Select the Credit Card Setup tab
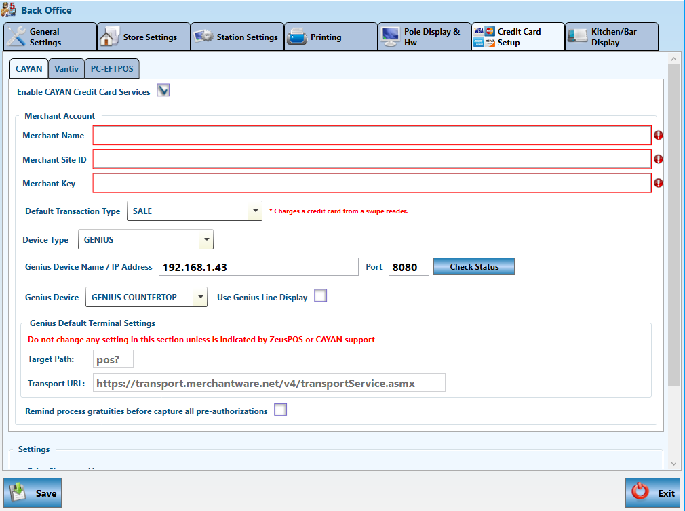The height and width of the screenshot is (511, 685). 518,37
